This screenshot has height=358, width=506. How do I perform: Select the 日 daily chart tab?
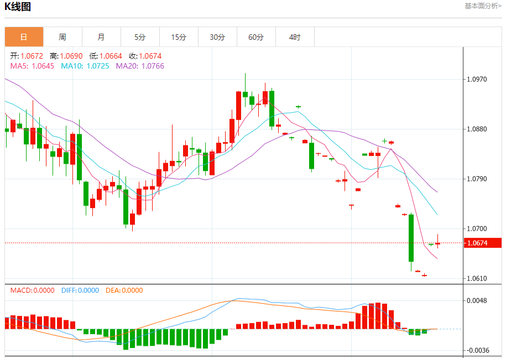[24, 37]
